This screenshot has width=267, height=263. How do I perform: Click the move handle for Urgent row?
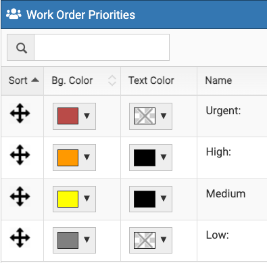[20, 114]
